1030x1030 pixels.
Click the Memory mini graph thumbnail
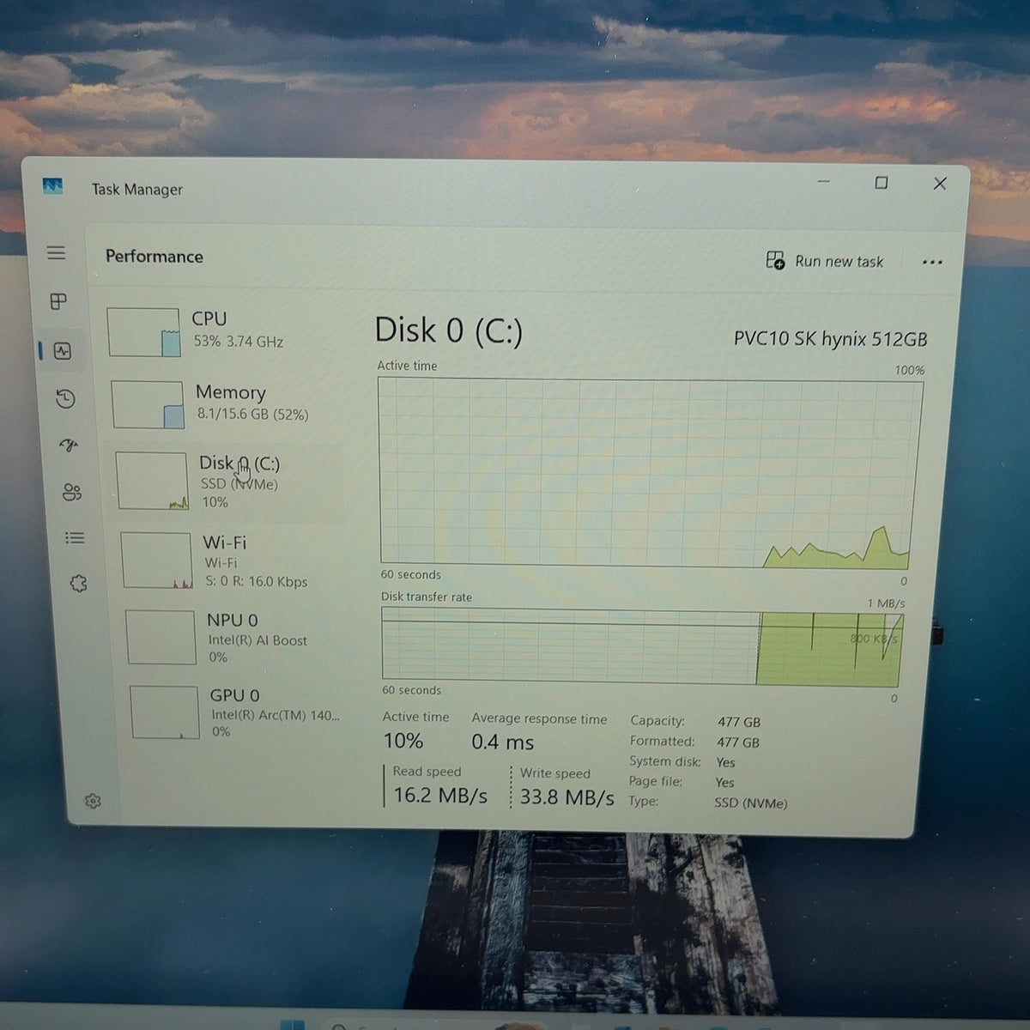pos(148,404)
